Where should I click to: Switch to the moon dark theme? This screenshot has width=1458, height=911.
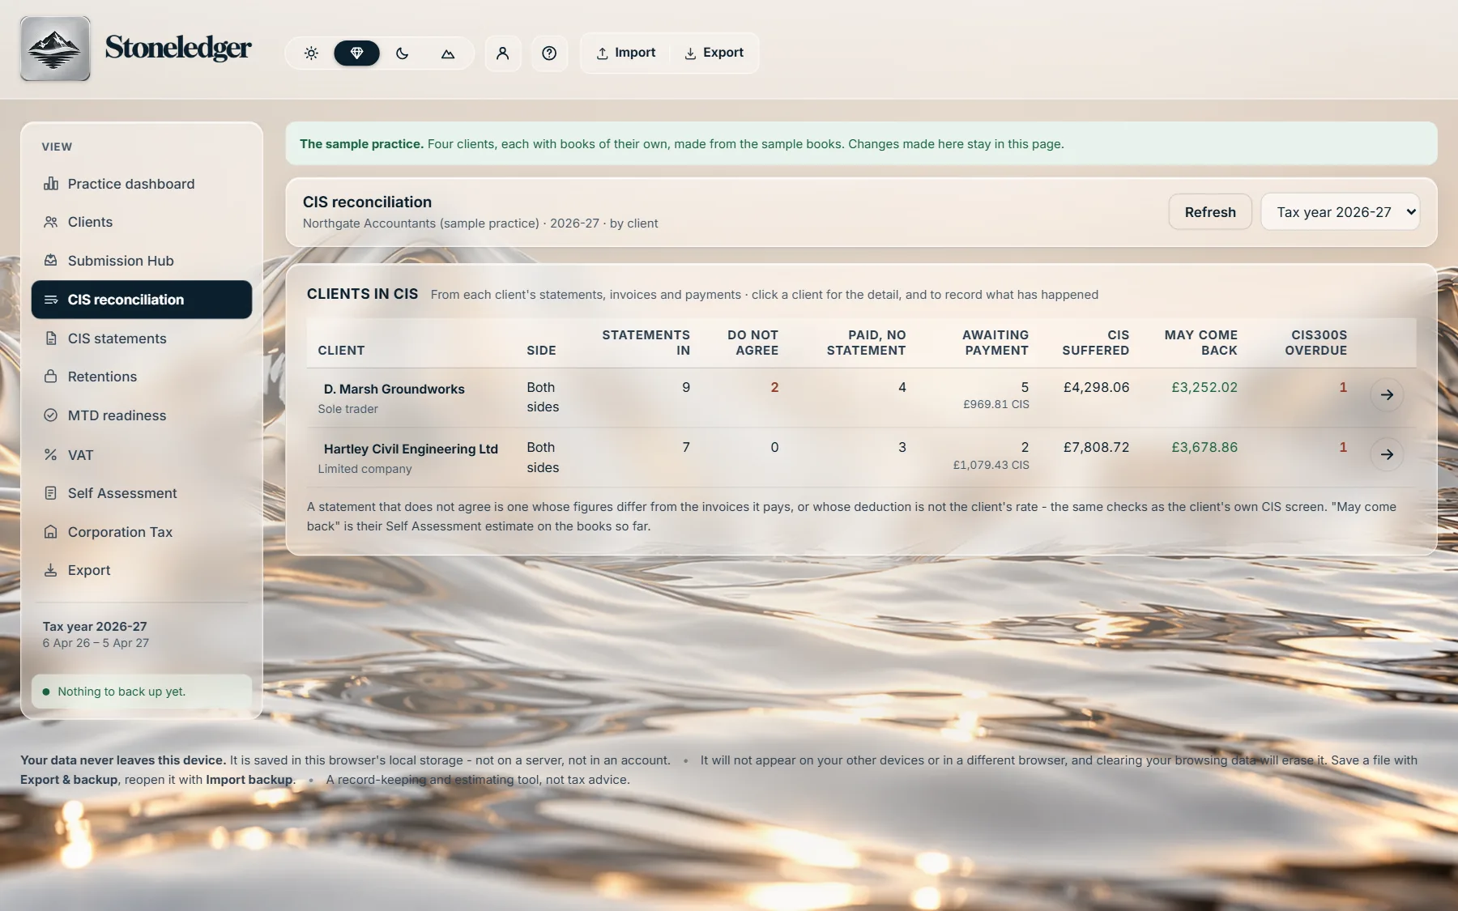pyautogui.click(x=403, y=53)
